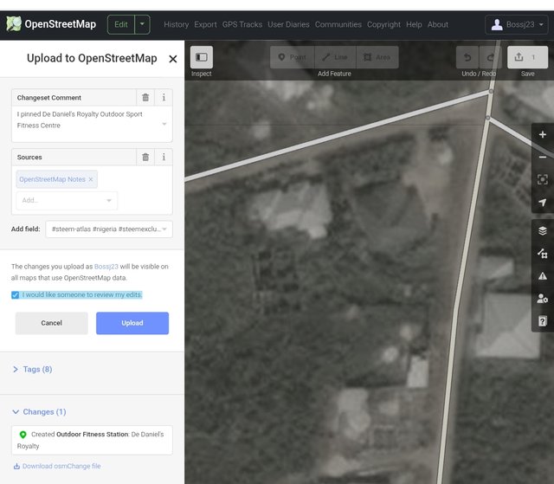The width and height of the screenshot is (554, 484).
Task: Click the zoom to selection icon
Action: coord(543,179)
